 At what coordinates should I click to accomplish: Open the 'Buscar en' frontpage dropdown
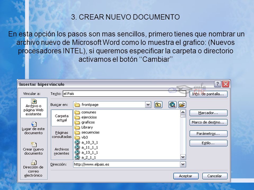[148, 105]
